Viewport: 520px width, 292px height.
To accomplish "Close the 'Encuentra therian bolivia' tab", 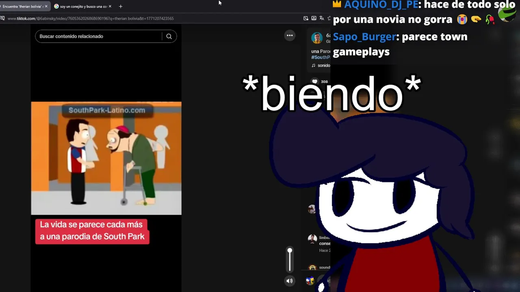I will (46, 6).
